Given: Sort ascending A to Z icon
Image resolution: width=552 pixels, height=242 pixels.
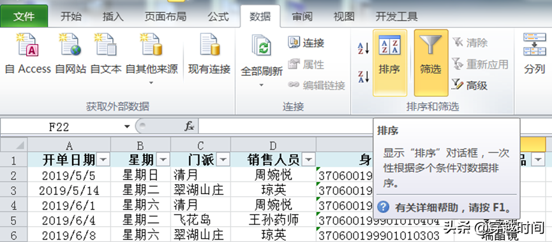Looking at the screenshot, I should coord(364,48).
